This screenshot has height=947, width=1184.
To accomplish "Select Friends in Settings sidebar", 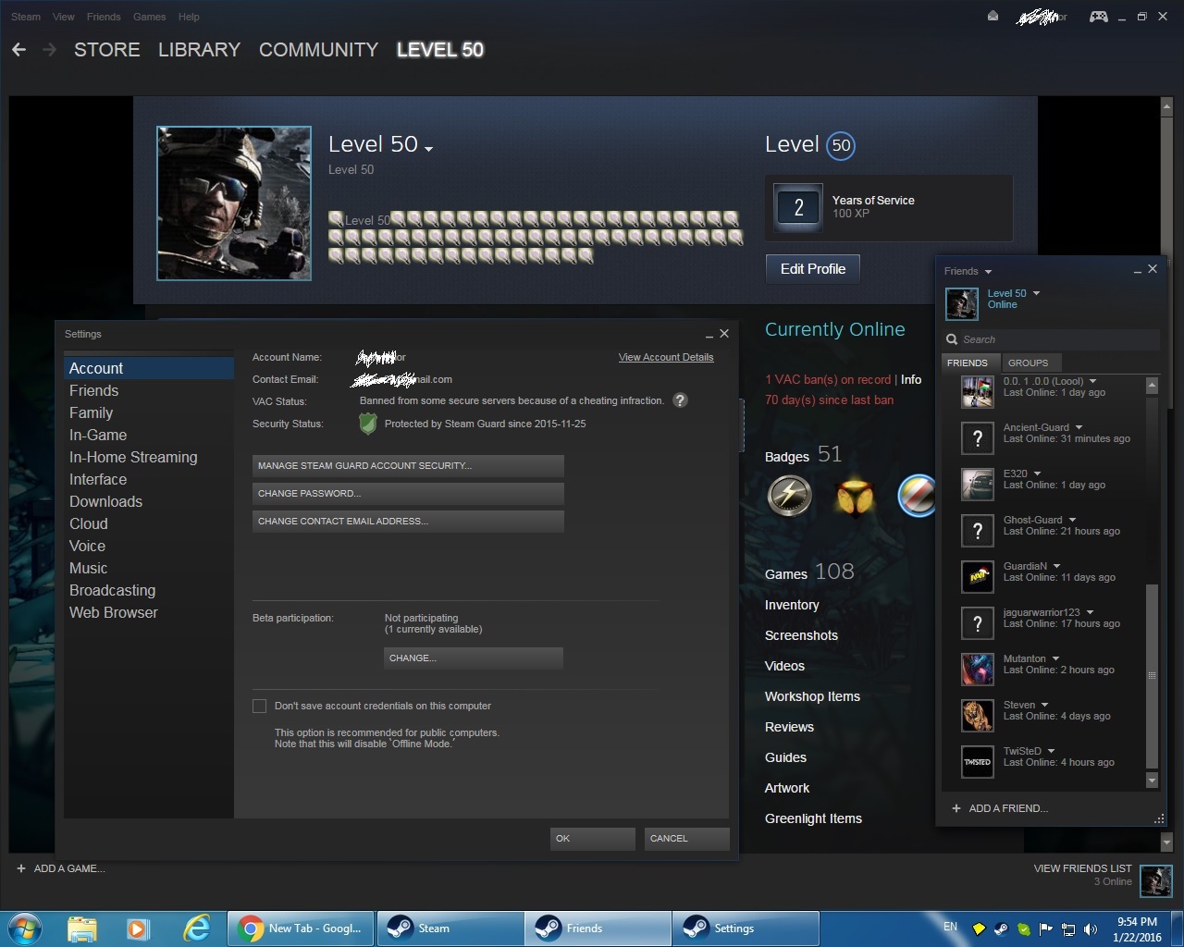I will tap(149, 391).
